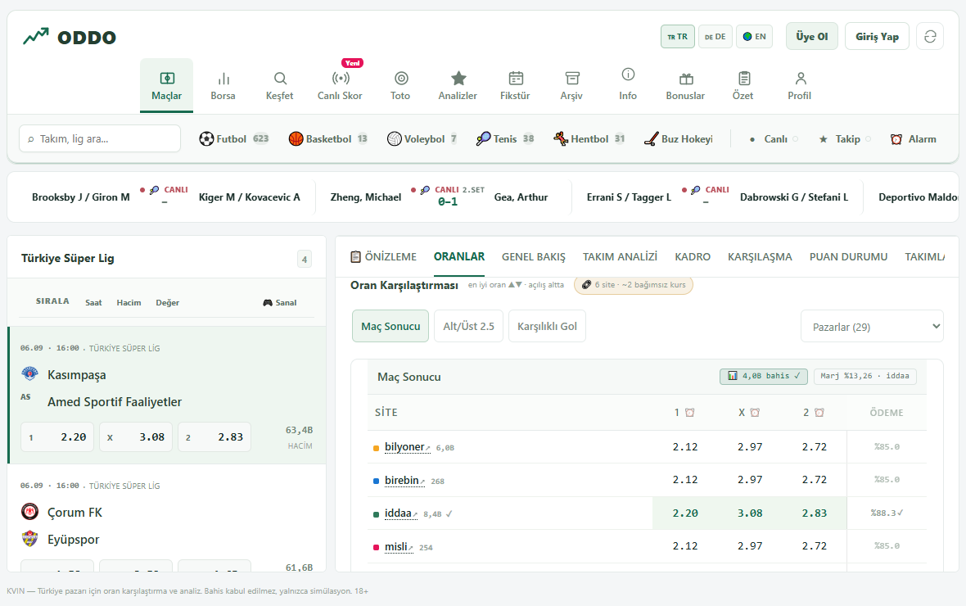Toggle Canlı live filter
Image resolution: width=966 pixels, height=606 pixels.
pyautogui.click(x=773, y=139)
